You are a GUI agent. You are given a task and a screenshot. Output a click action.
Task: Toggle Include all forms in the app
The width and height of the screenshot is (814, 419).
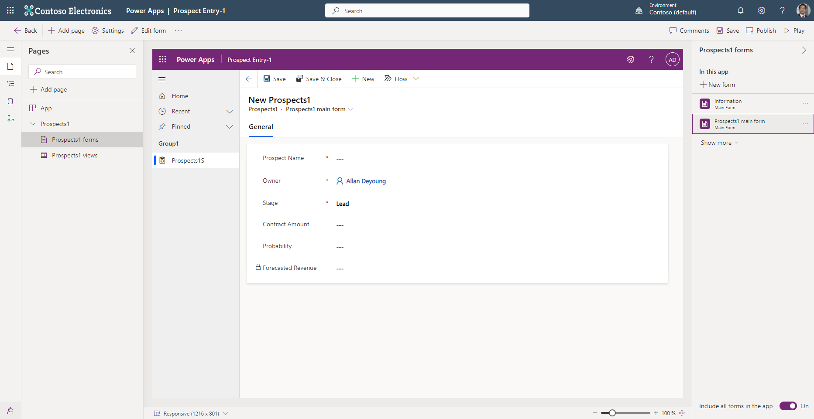pos(788,406)
